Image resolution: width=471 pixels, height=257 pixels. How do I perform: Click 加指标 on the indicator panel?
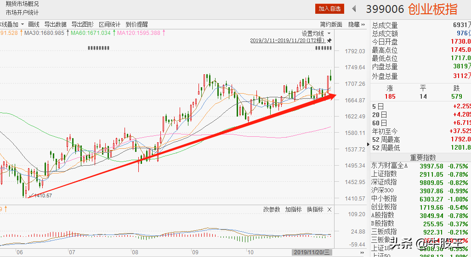tap(293, 210)
